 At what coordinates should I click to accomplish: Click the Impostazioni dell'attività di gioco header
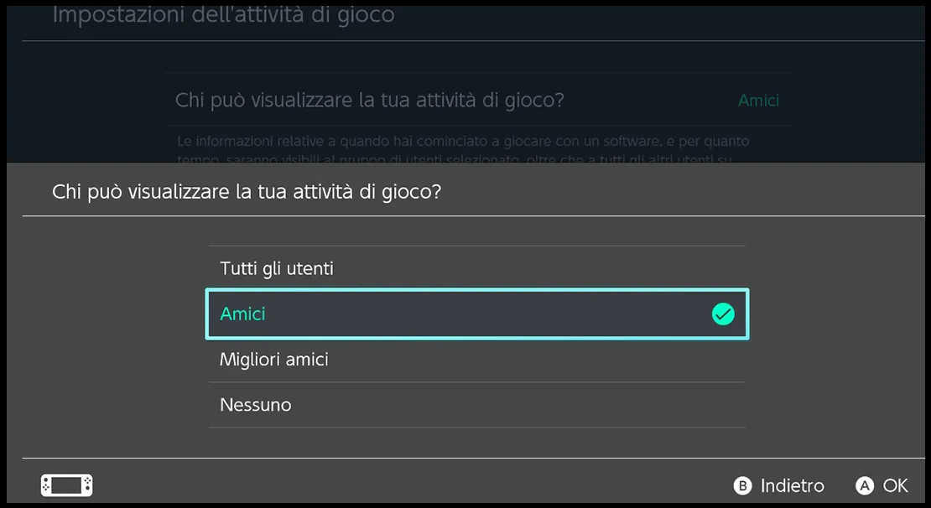222,13
